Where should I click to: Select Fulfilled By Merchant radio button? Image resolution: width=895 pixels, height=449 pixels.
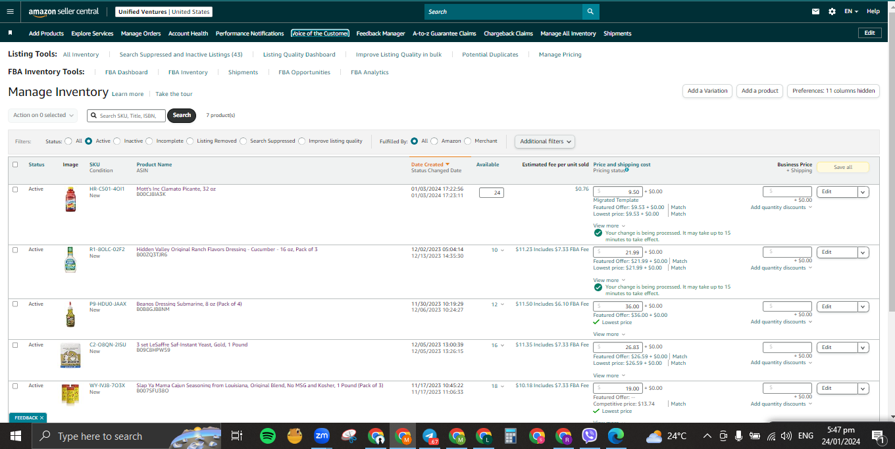click(468, 141)
